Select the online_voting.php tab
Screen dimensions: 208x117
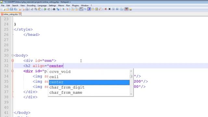coord(11,14)
